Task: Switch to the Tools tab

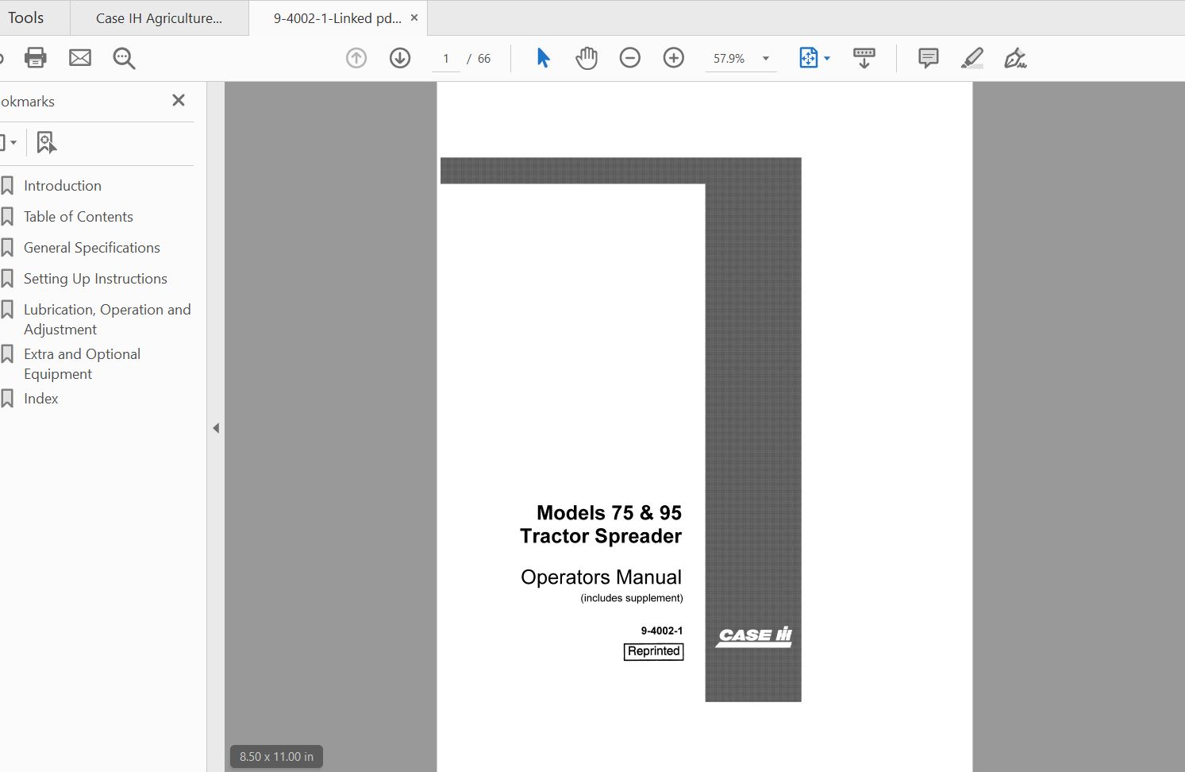Action: click(x=26, y=17)
